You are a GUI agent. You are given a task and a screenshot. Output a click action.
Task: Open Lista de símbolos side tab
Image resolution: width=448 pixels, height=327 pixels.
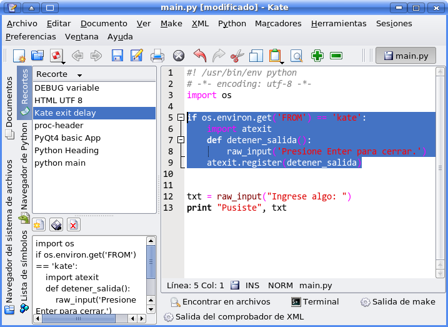(x=24, y=271)
